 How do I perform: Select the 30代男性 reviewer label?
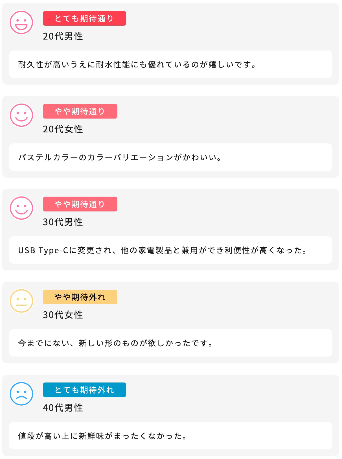click(x=63, y=222)
